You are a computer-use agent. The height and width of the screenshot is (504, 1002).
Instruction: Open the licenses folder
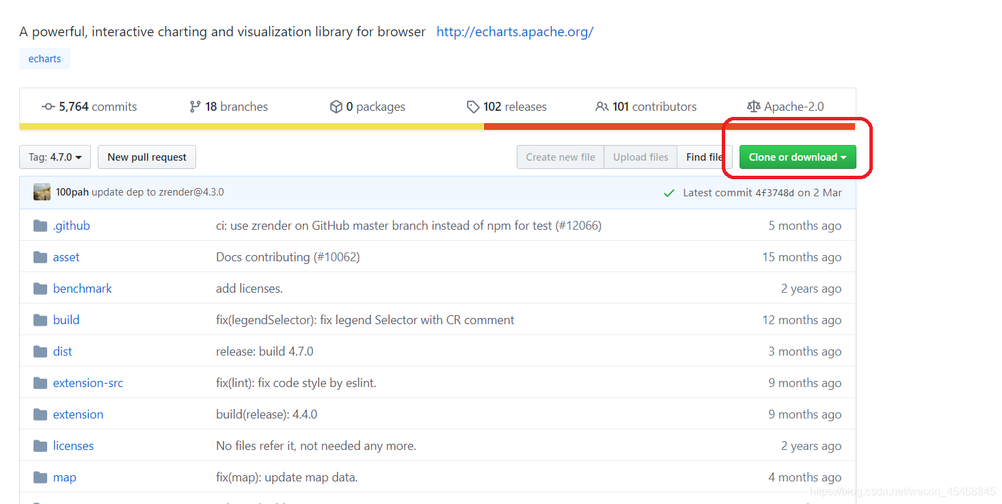pos(73,446)
